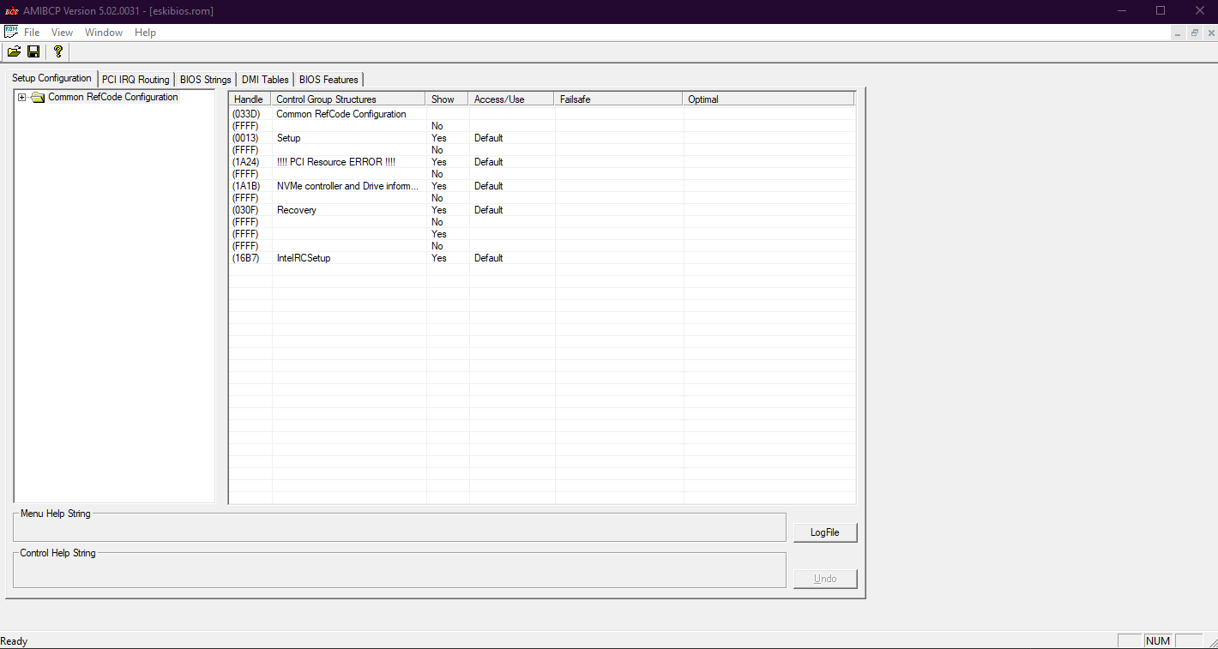Select the Setup Configuration tab
Image resolution: width=1218 pixels, height=649 pixels.
[51, 78]
